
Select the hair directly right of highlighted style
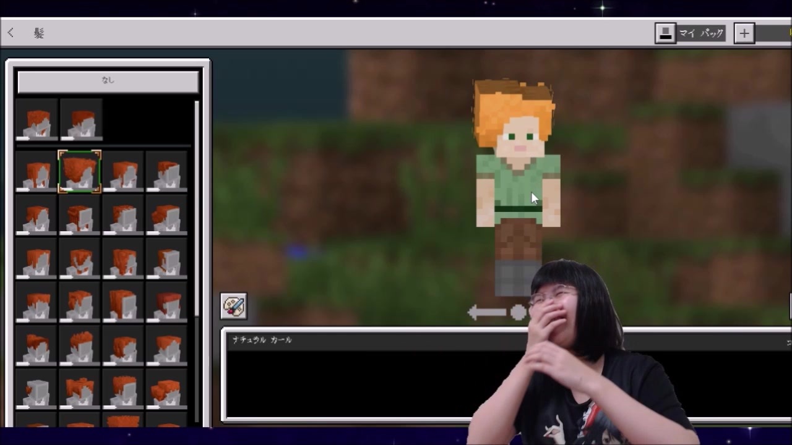coord(123,171)
